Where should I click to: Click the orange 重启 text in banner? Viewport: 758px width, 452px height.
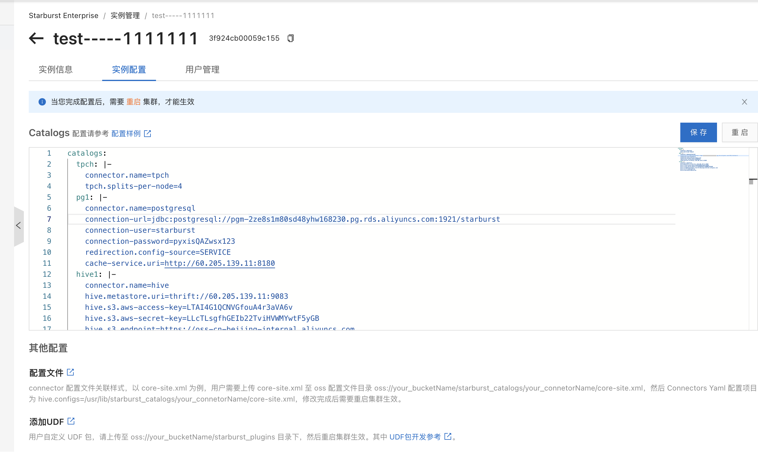pos(133,102)
